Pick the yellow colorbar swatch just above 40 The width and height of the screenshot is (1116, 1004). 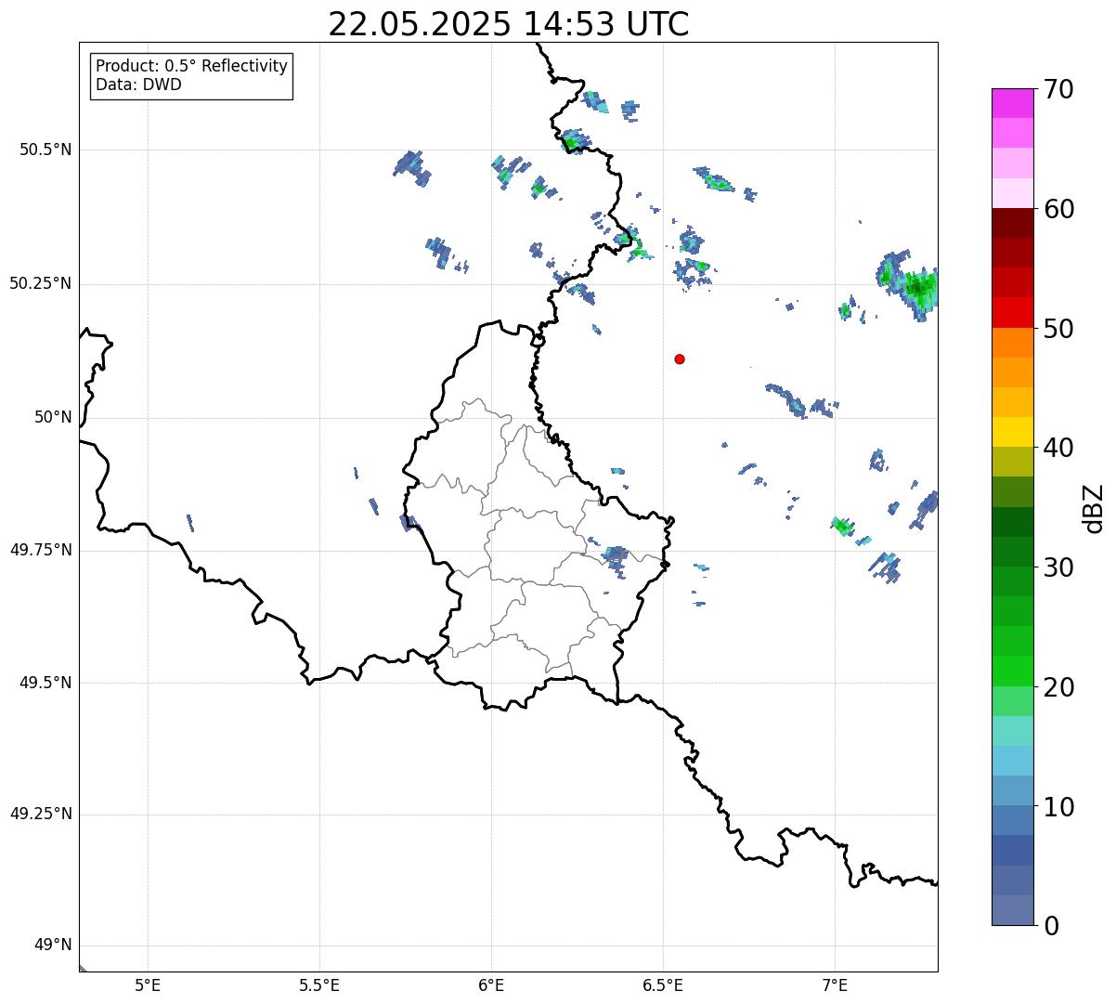point(1012,432)
